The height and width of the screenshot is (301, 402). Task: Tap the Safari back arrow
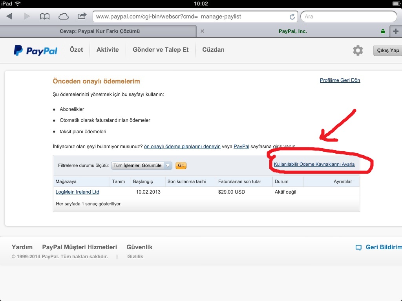coord(9,16)
